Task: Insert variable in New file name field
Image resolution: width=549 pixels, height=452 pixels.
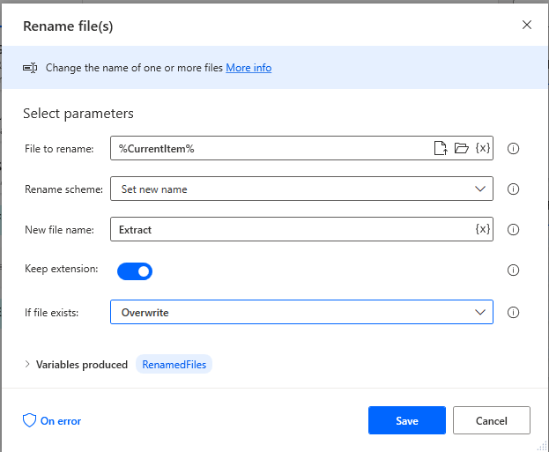Action: tap(482, 229)
